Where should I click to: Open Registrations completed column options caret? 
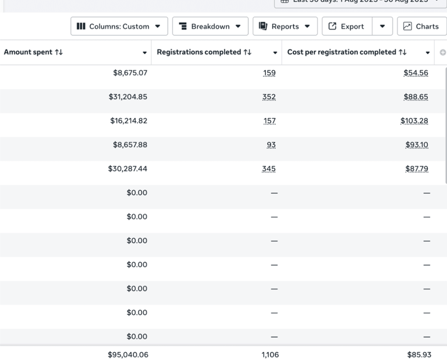[x=275, y=53]
